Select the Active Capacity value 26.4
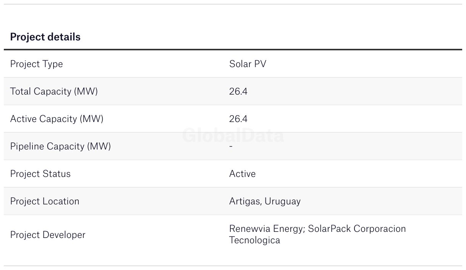Viewport: 466px width, 270px height. coord(238,119)
